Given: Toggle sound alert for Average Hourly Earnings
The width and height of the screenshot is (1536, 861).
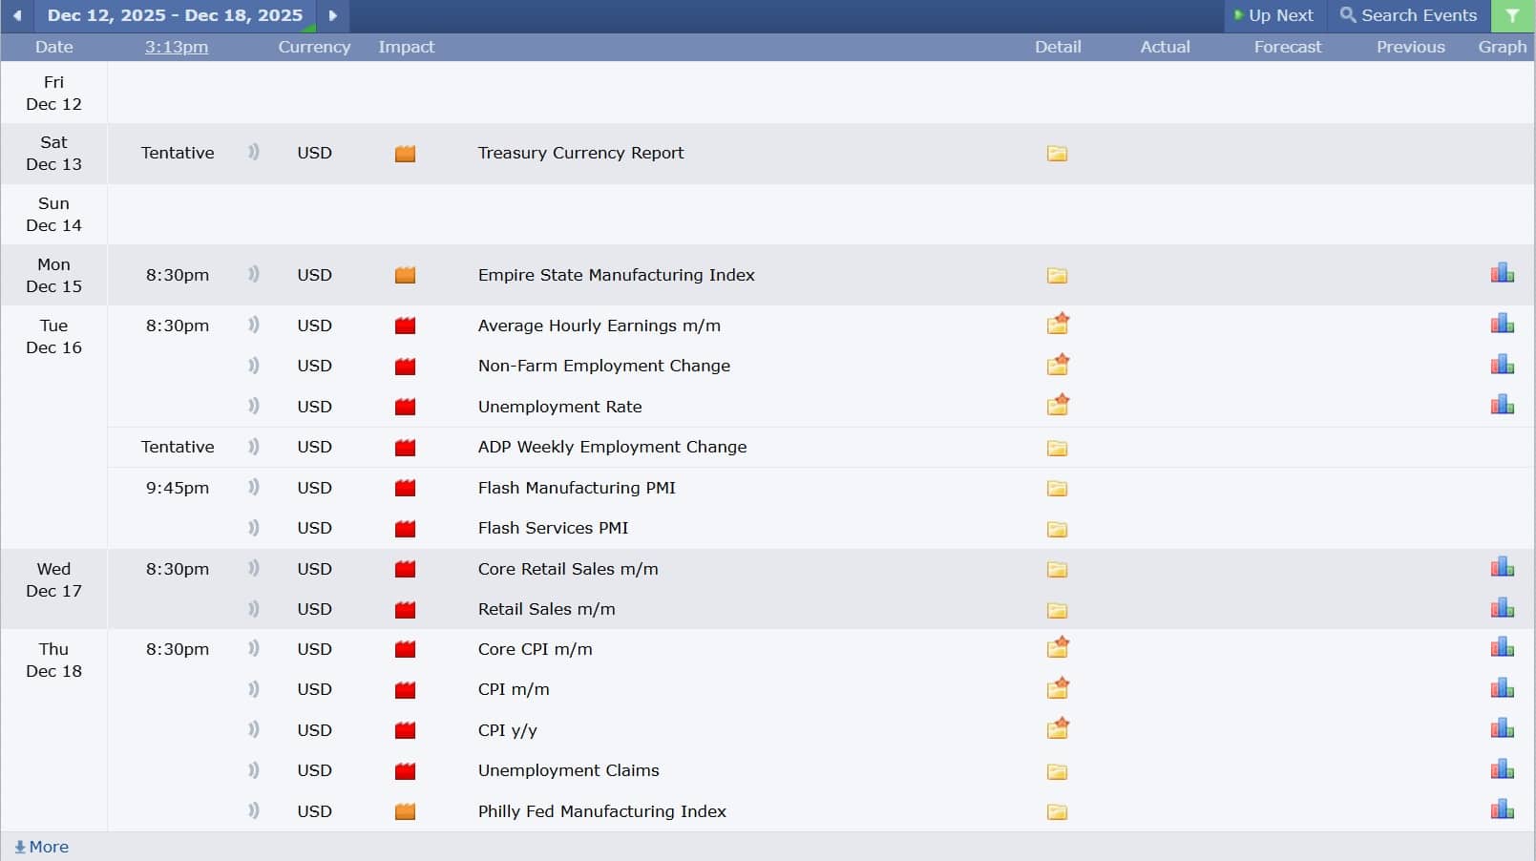Looking at the screenshot, I should 253,325.
